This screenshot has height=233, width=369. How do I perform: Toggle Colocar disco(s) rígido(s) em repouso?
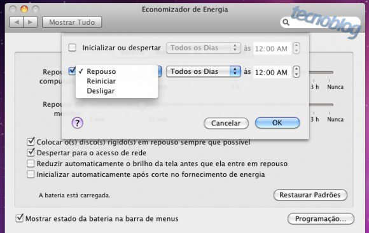tap(31, 141)
